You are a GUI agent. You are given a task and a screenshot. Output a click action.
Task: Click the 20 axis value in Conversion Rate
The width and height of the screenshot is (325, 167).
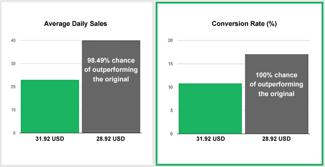pos(170,40)
